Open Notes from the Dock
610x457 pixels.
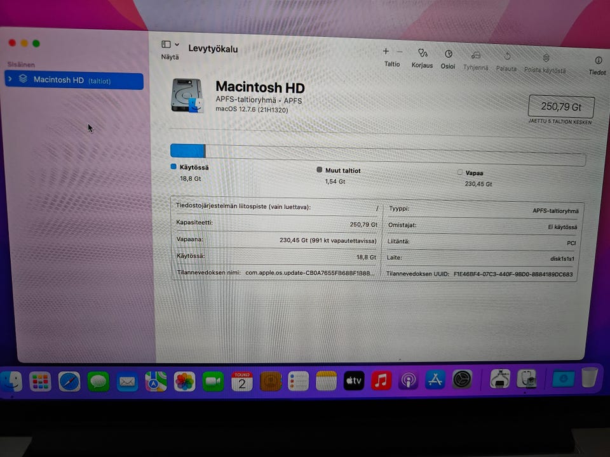(326, 380)
